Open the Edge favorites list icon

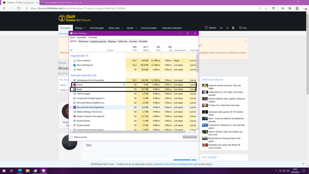[x=283, y=8]
